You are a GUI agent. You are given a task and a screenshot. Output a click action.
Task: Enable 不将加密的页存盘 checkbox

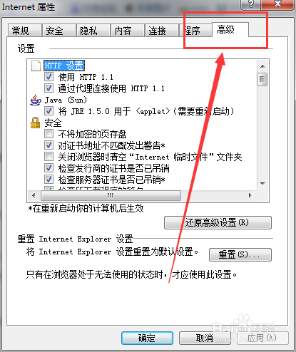point(49,134)
